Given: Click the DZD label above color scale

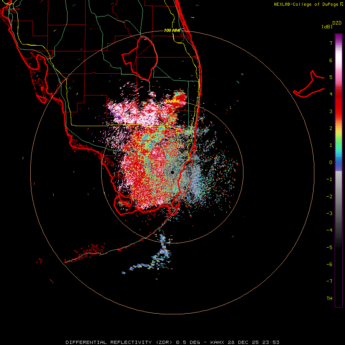Looking at the screenshot, I should click(337, 23).
